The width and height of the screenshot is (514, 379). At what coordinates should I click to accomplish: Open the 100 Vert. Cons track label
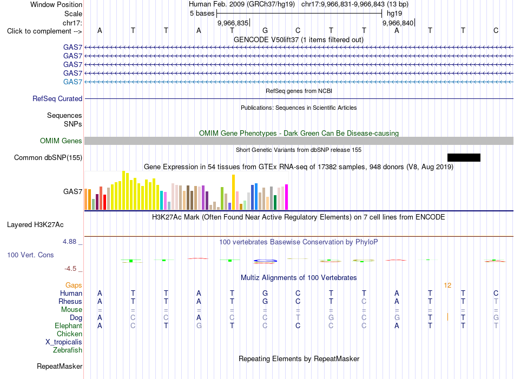[x=30, y=255]
